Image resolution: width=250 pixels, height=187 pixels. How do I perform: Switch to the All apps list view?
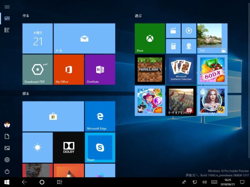click(7, 30)
